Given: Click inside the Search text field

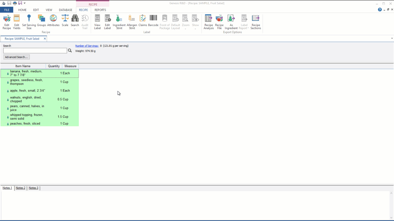Looking at the screenshot, I should (35, 51).
